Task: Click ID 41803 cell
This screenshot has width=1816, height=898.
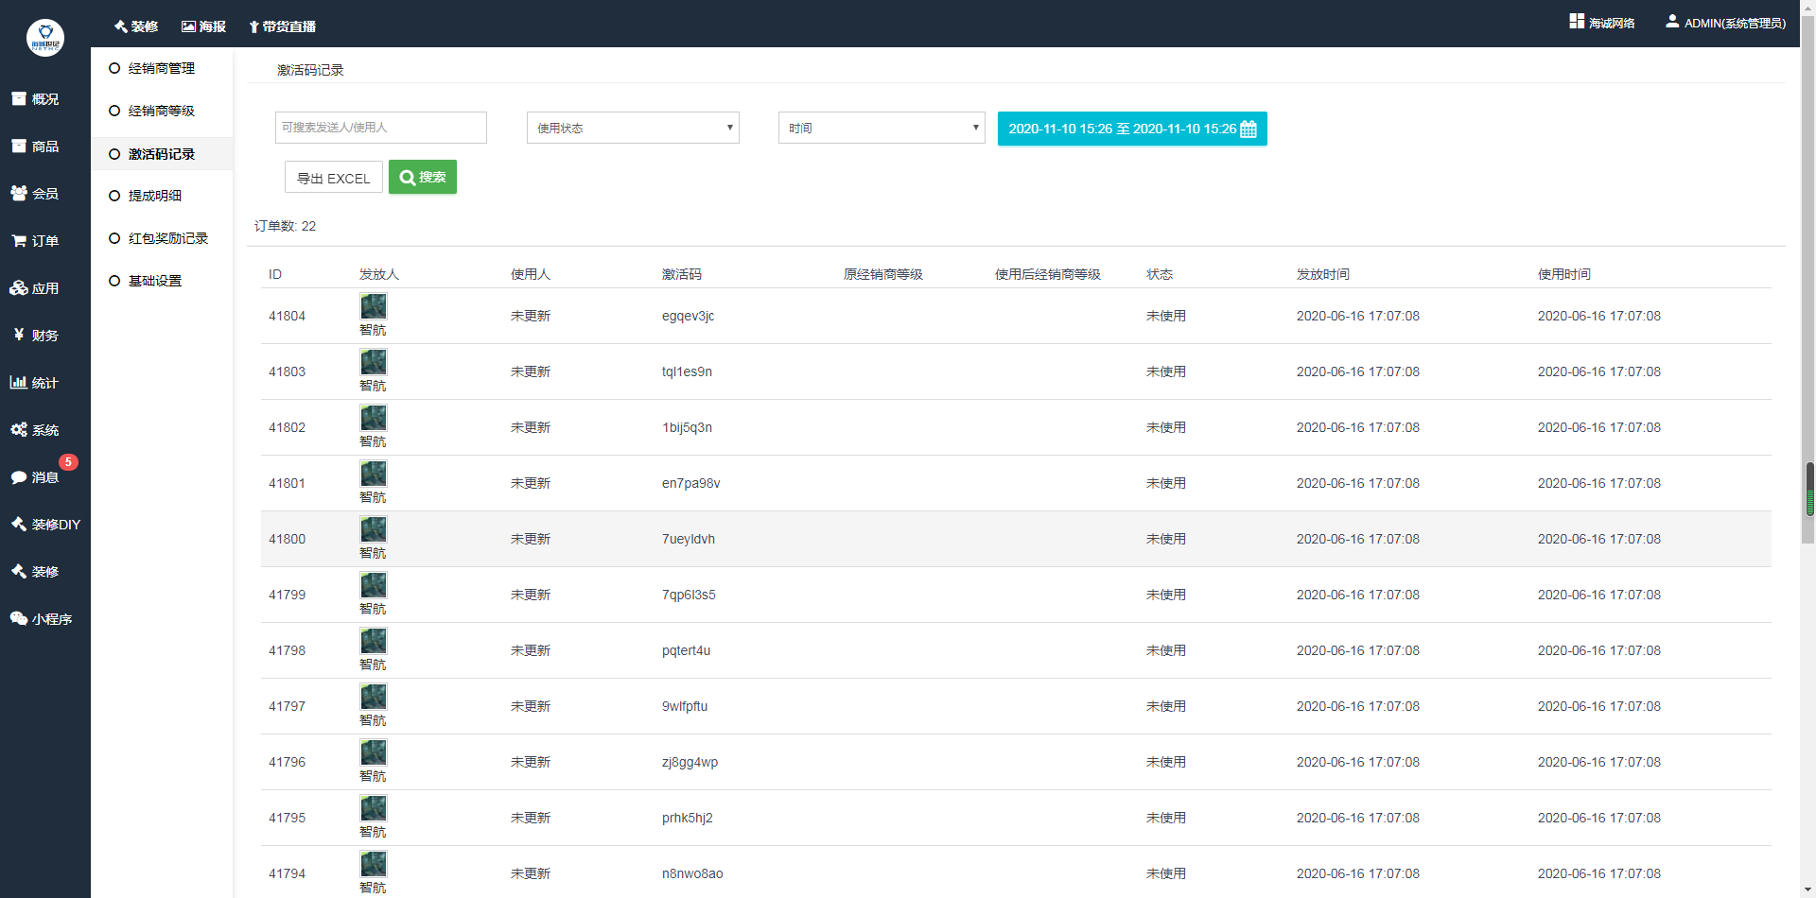Action: coord(288,371)
